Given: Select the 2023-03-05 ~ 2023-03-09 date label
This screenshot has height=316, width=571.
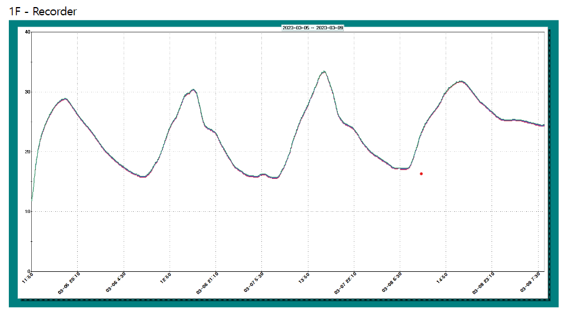Looking at the screenshot, I should pos(313,28).
